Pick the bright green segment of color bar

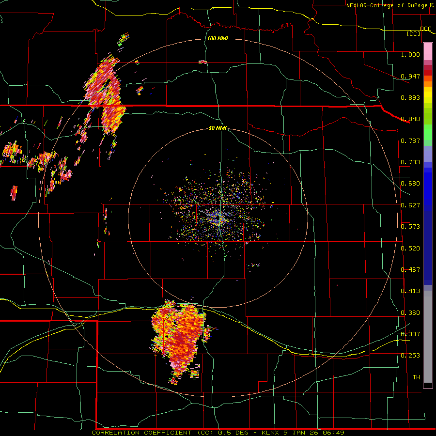[x=428, y=132]
